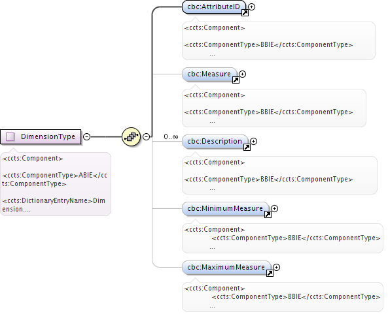Collapse the sequence compositor children
Image resolution: width=388 pixels, height=314 pixels.
click(x=147, y=136)
